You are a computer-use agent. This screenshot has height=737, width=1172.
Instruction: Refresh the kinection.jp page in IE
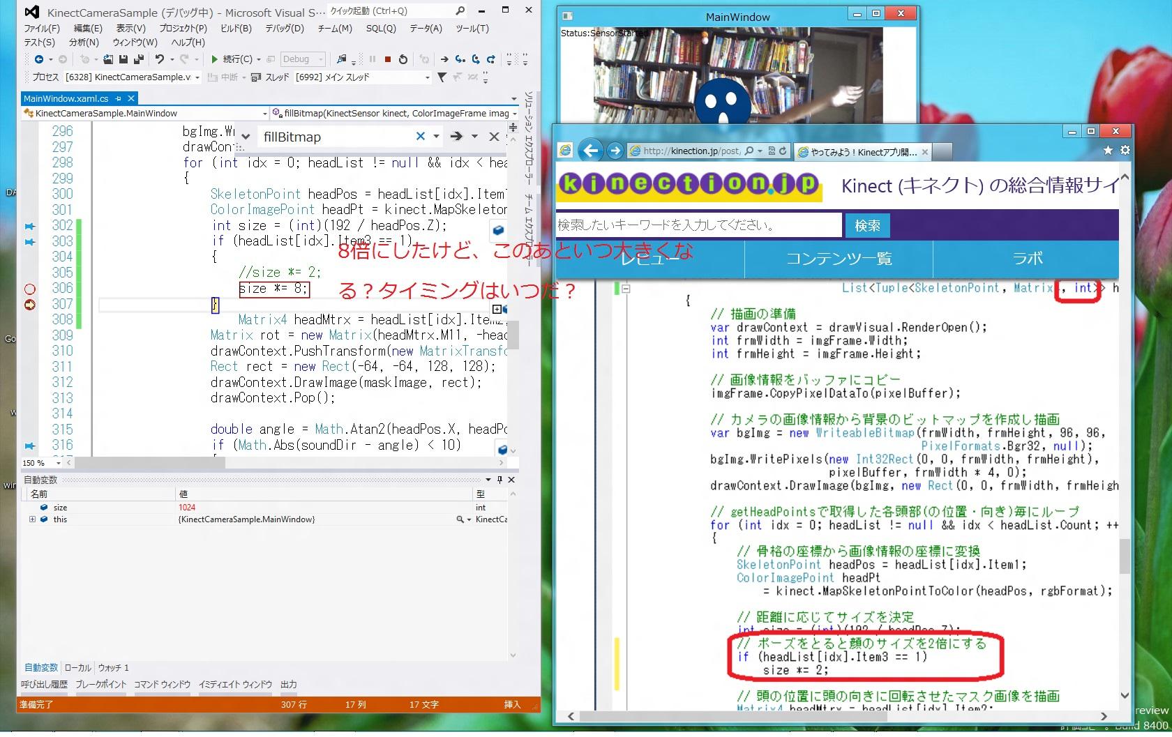coord(783,151)
